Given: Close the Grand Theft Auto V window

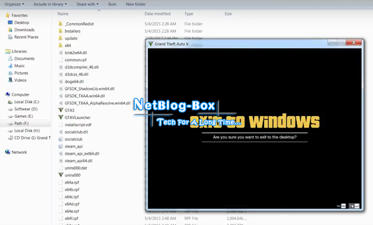Looking at the screenshot, I should coord(354,43).
